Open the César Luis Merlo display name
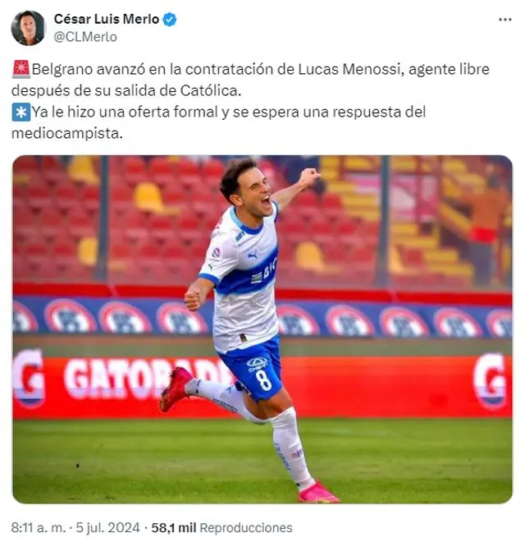 (106, 20)
